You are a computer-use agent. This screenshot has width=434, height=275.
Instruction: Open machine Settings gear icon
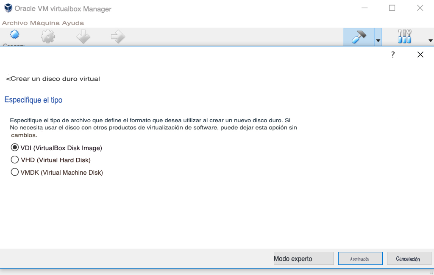pyautogui.click(x=48, y=36)
